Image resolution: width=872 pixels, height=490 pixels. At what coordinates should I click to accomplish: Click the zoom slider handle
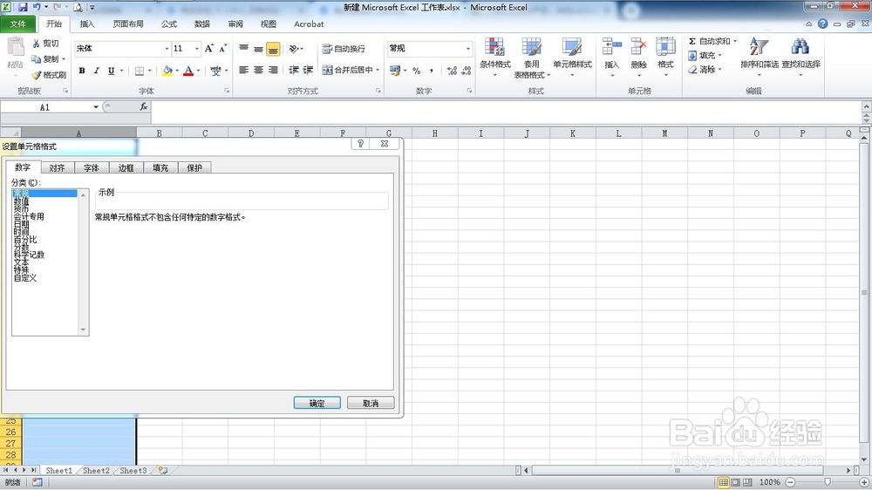pyautogui.click(x=828, y=482)
